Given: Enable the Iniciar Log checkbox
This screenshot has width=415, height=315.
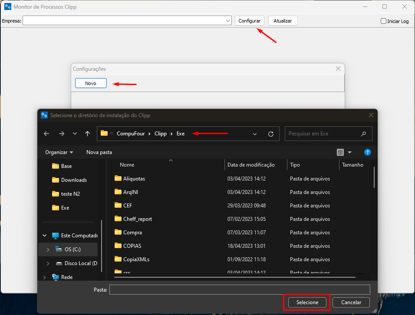Looking at the screenshot, I should pos(383,21).
